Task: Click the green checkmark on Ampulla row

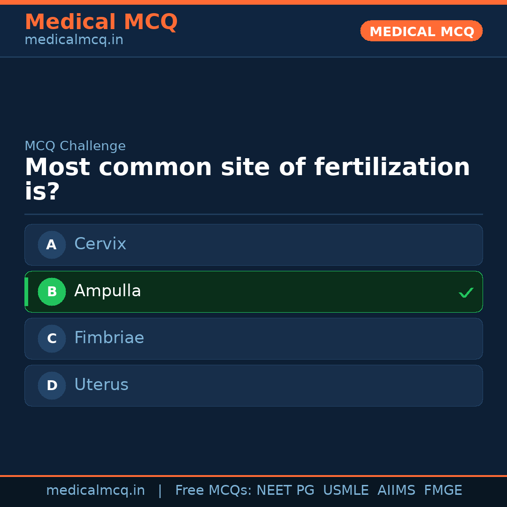Action: (466, 292)
